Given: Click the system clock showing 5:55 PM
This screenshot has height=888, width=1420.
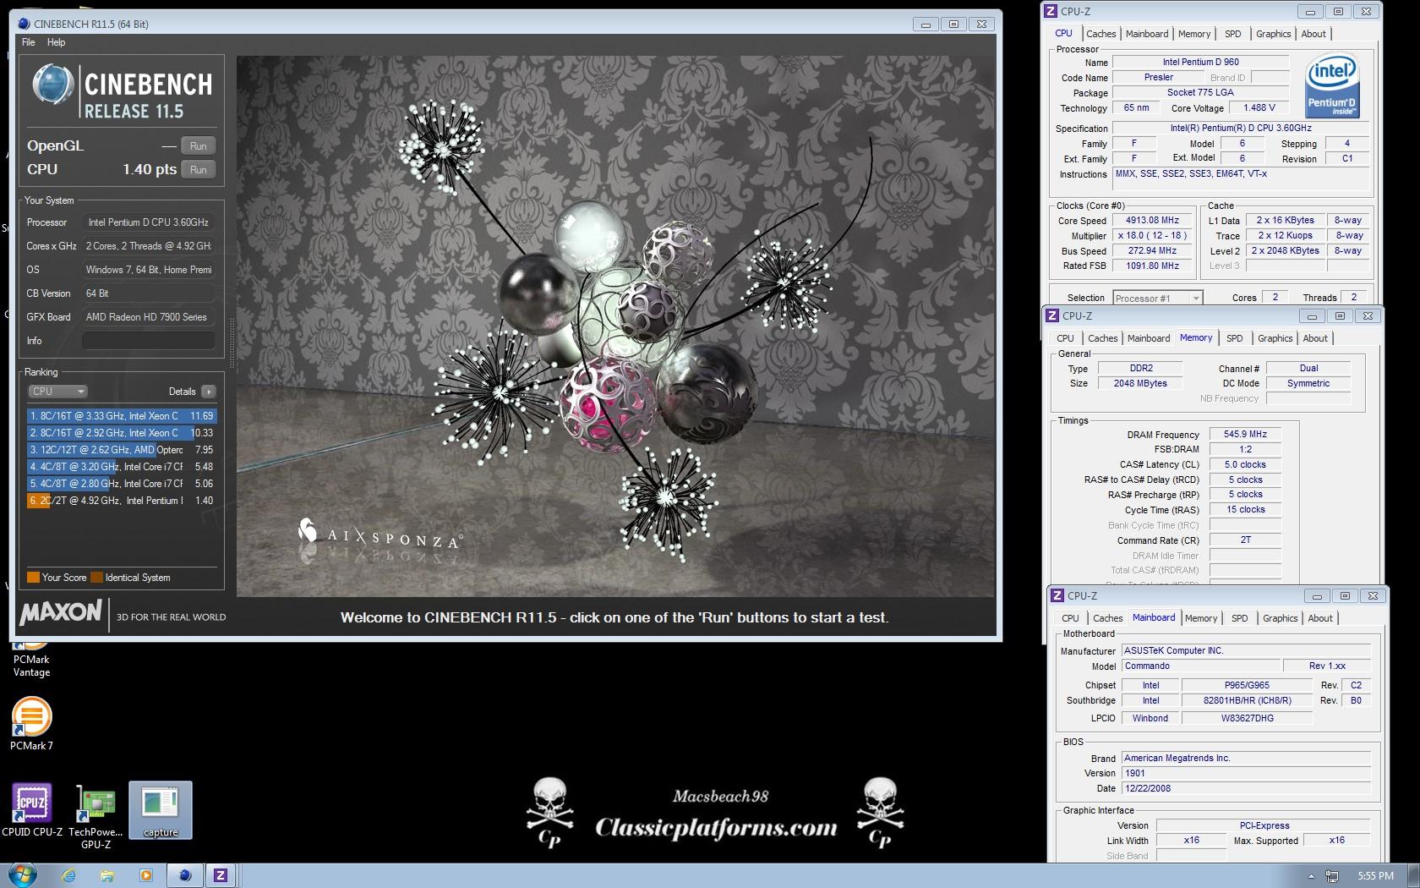Looking at the screenshot, I should coord(1375,876).
